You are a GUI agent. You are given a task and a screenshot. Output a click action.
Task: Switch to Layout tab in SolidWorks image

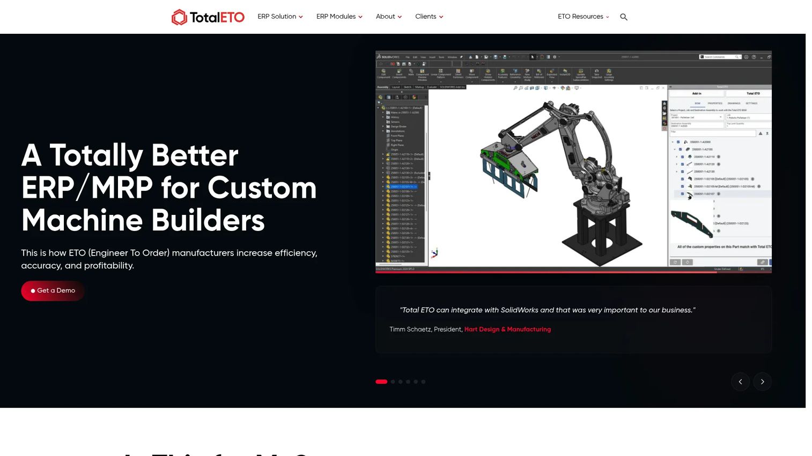click(396, 87)
